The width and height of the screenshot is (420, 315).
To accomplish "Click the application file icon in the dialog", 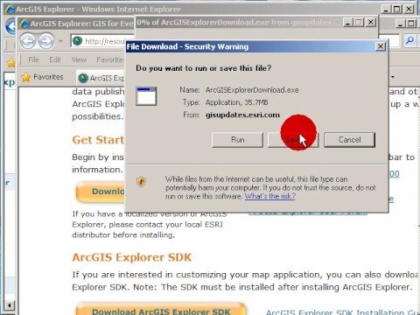I will [x=146, y=96].
